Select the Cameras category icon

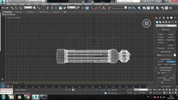(x=166, y=22)
